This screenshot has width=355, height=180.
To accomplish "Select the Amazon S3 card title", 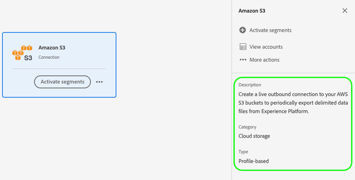I will (x=52, y=48).
